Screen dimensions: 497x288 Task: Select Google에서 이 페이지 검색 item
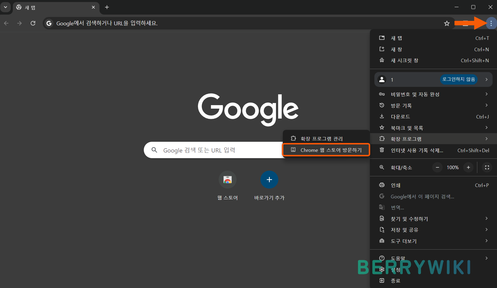(433, 197)
